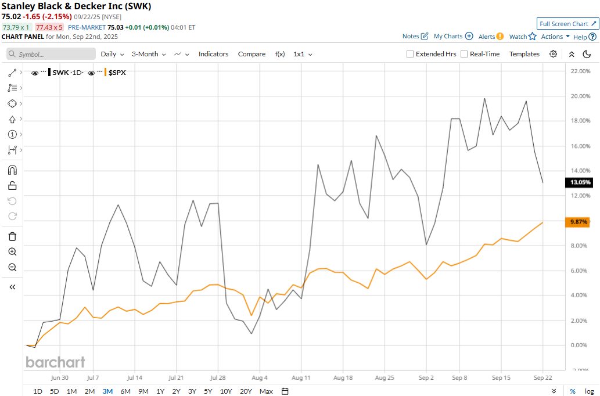Undo the last chart action
The height and width of the screenshot is (396, 600).
pyautogui.click(x=12, y=201)
